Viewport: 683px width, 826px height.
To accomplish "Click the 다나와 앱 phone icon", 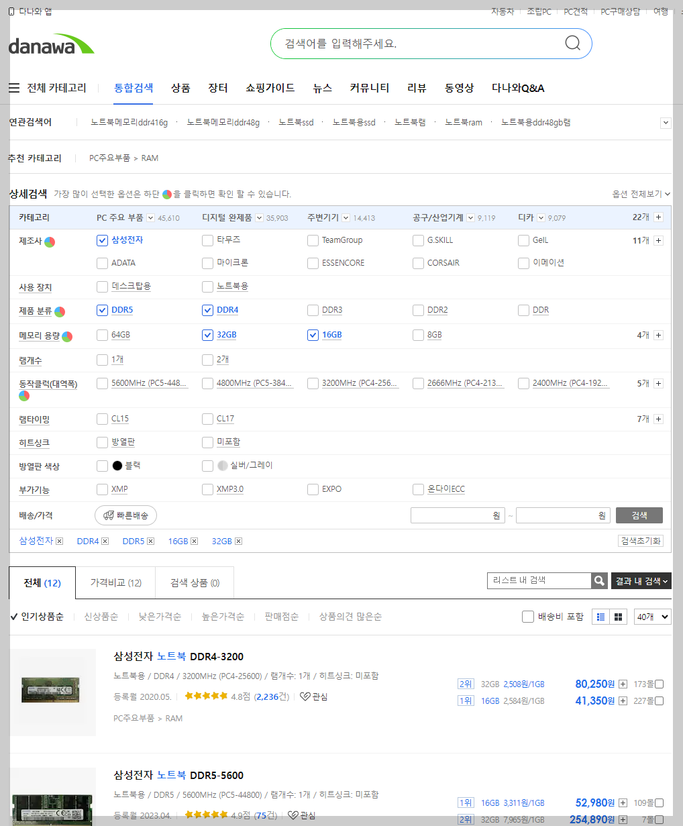I will coord(11,11).
